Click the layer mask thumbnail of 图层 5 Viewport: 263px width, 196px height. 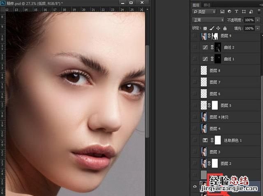tap(215, 106)
